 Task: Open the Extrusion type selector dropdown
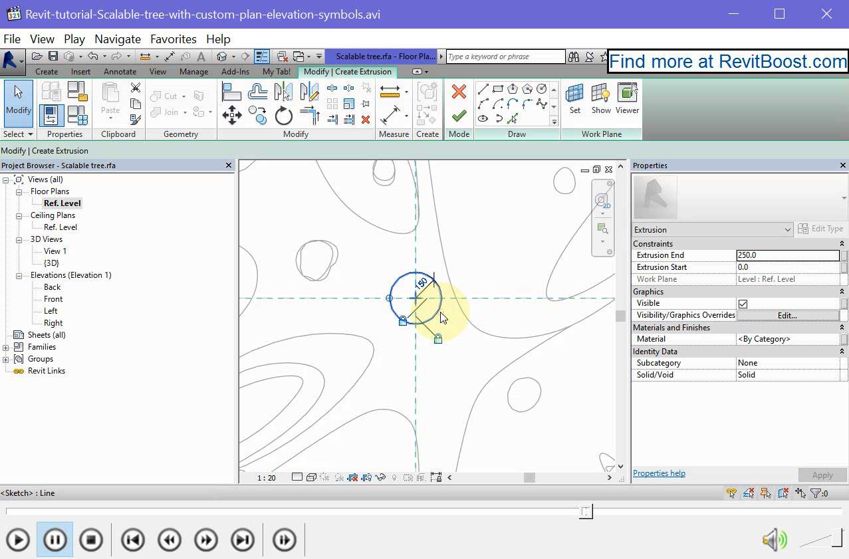tap(713, 229)
